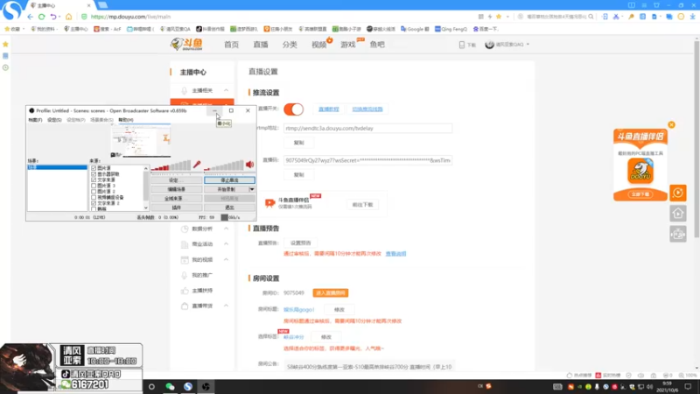The image size is (700, 394).
Task: Open WeChat from the taskbar
Action: pyautogui.click(x=170, y=387)
